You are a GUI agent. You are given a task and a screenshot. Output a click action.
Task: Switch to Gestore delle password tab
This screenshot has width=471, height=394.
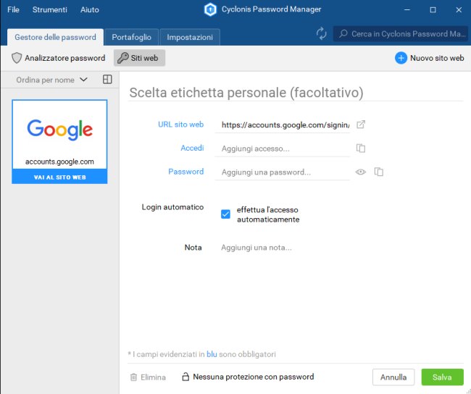coord(55,37)
